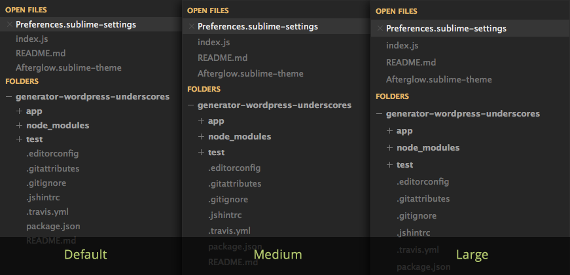Viewport: 570px width, 275px height.
Task: Open index.js in Default panel open files
Action: click(x=32, y=39)
